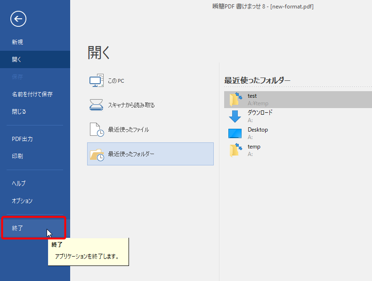Click the このPC computer icon
The height and width of the screenshot is (281, 372).
pyautogui.click(x=97, y=80)
